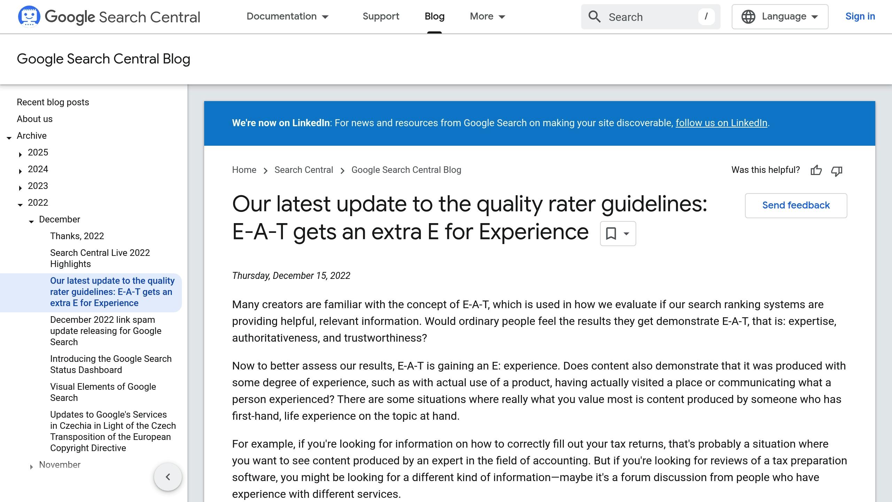Expand the 2023 archive year
Screen dimensions: 892x502
tap(20, 188)
